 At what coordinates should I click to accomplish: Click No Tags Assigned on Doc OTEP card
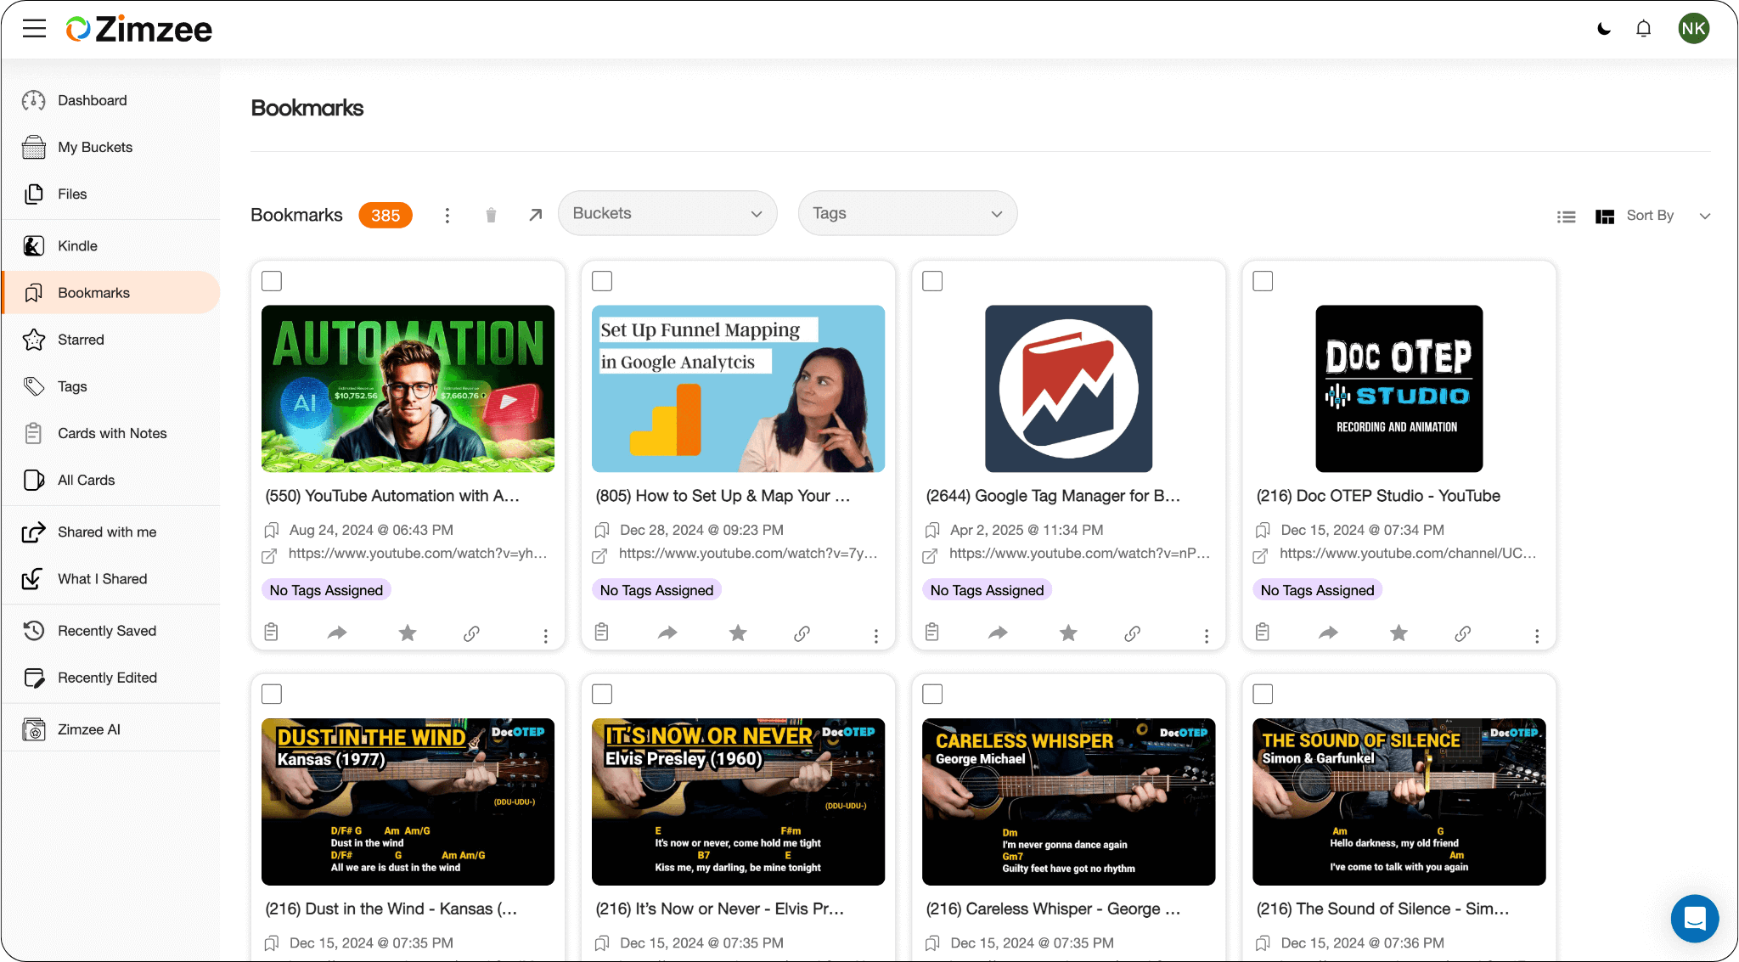1317,590
